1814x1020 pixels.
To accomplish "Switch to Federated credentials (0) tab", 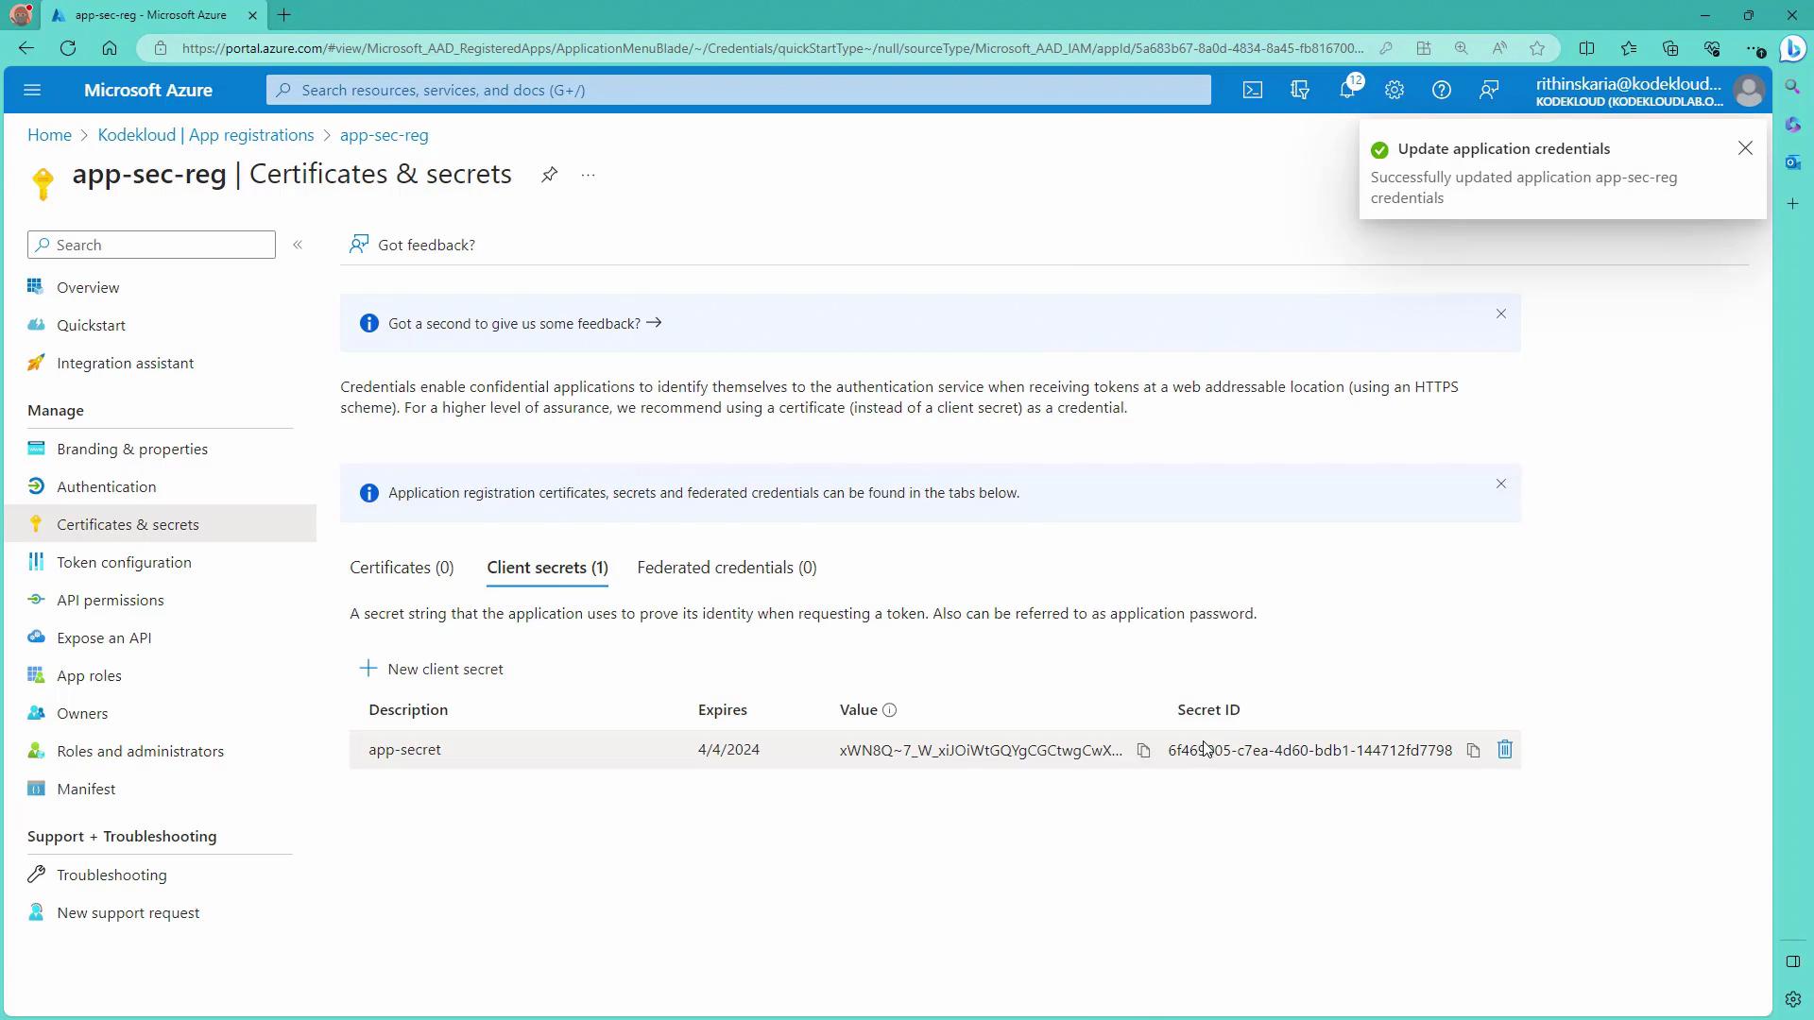I will (727, 568).
